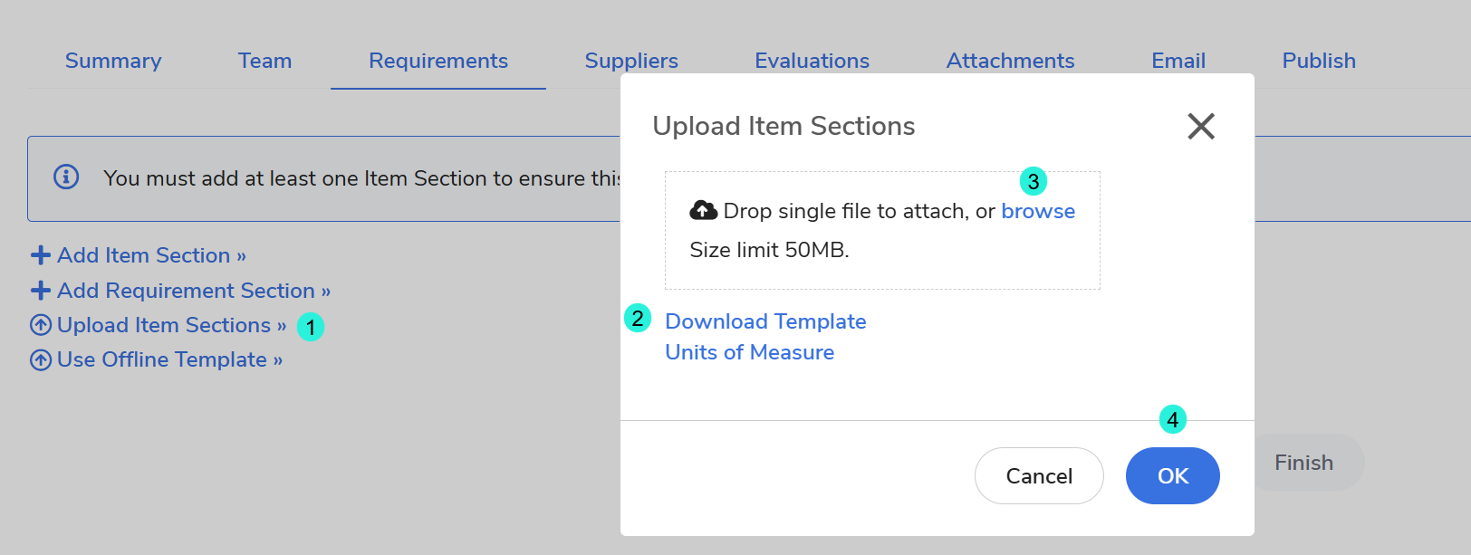
Task: Confirm the upload with the OK button
Action: pyautogui.click(x=1172, y=476)
